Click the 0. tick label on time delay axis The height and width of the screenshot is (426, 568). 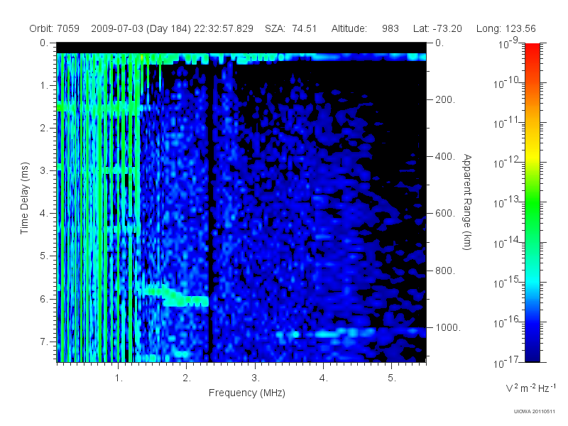coord(44,43)
